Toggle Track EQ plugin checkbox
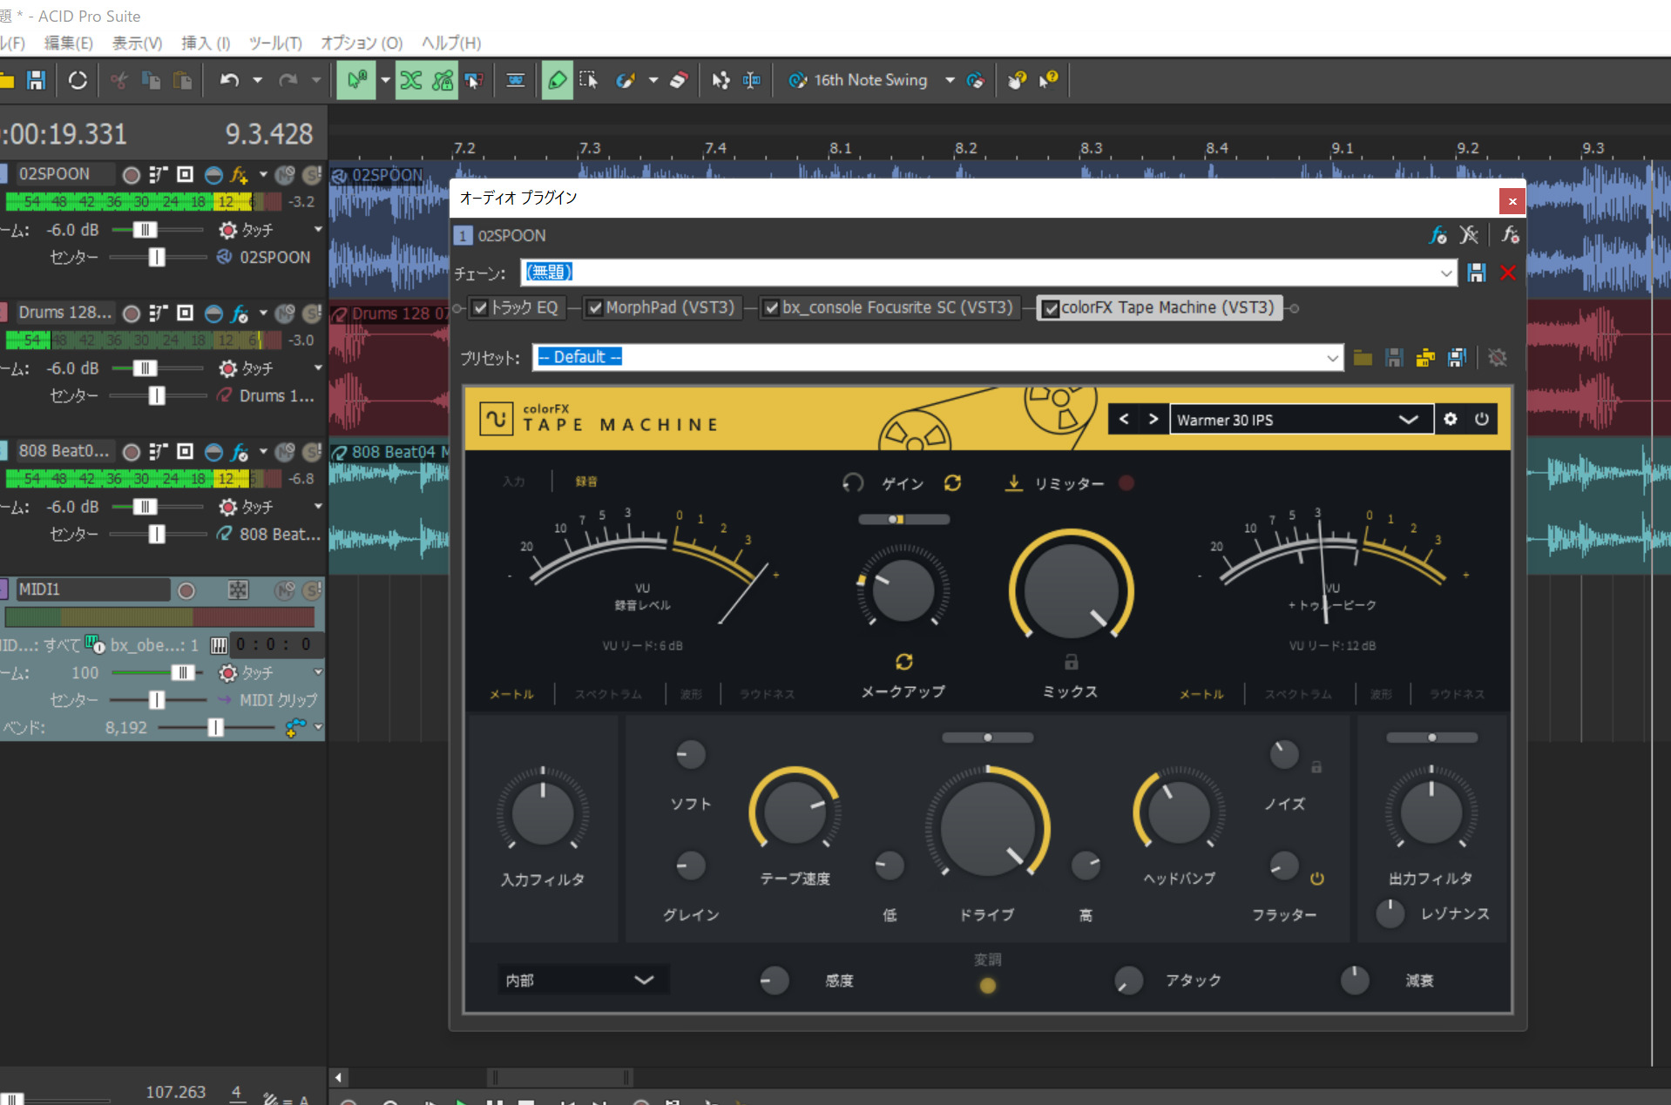Image resolution: width=1671 pixels, height=1105 pixels. coord(480,308)
